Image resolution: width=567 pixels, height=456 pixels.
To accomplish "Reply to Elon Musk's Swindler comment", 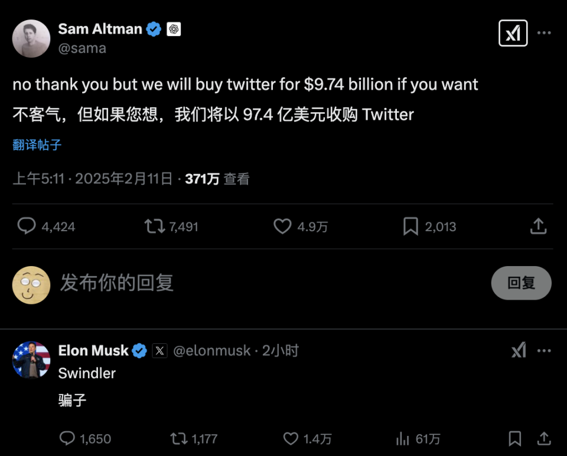I will pyautogui.click(x=68, y=438).
